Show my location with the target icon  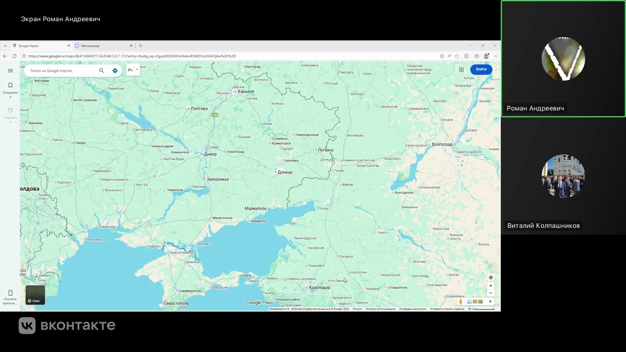[491, 277]
